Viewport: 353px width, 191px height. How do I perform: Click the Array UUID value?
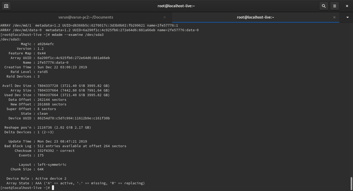point(73,58)
